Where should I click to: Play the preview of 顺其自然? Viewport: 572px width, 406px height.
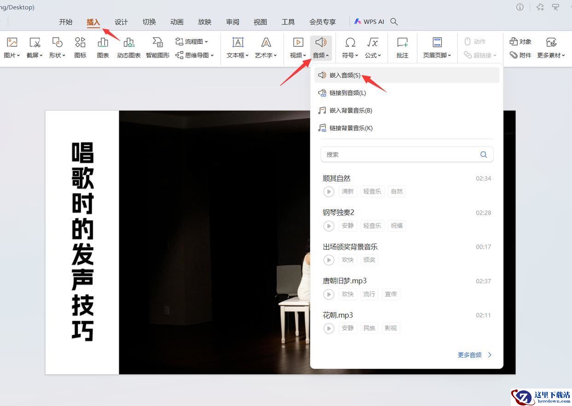point(328,192)
